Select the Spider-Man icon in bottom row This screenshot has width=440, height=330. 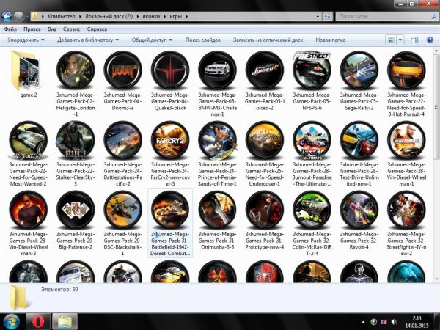pos(264,271)
